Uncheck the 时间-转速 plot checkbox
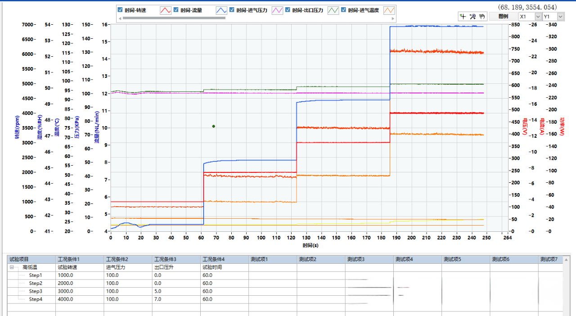 pos(119,9)
